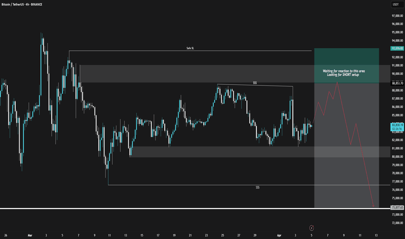The width and height of the screenshot is (405, 239).
Task: Click the 93,076.02 stop price label
Action: pos(397,48)
